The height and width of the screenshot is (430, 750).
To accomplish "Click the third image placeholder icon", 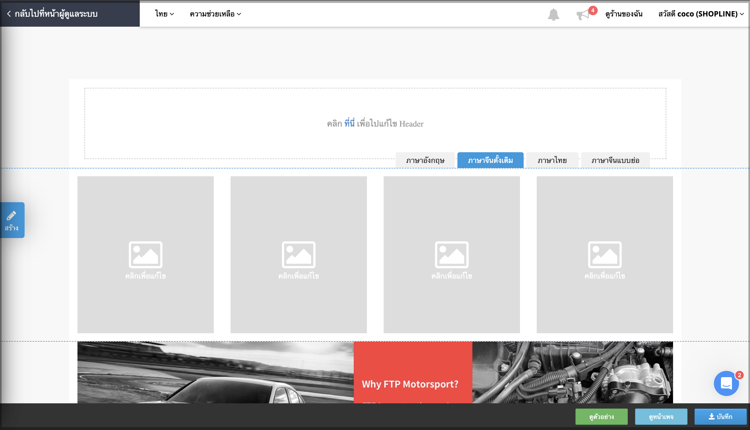I will (452, 254).
